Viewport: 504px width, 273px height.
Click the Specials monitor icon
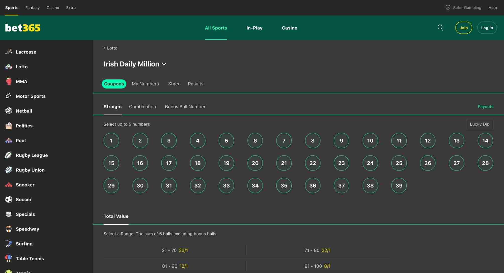point(9,214)
